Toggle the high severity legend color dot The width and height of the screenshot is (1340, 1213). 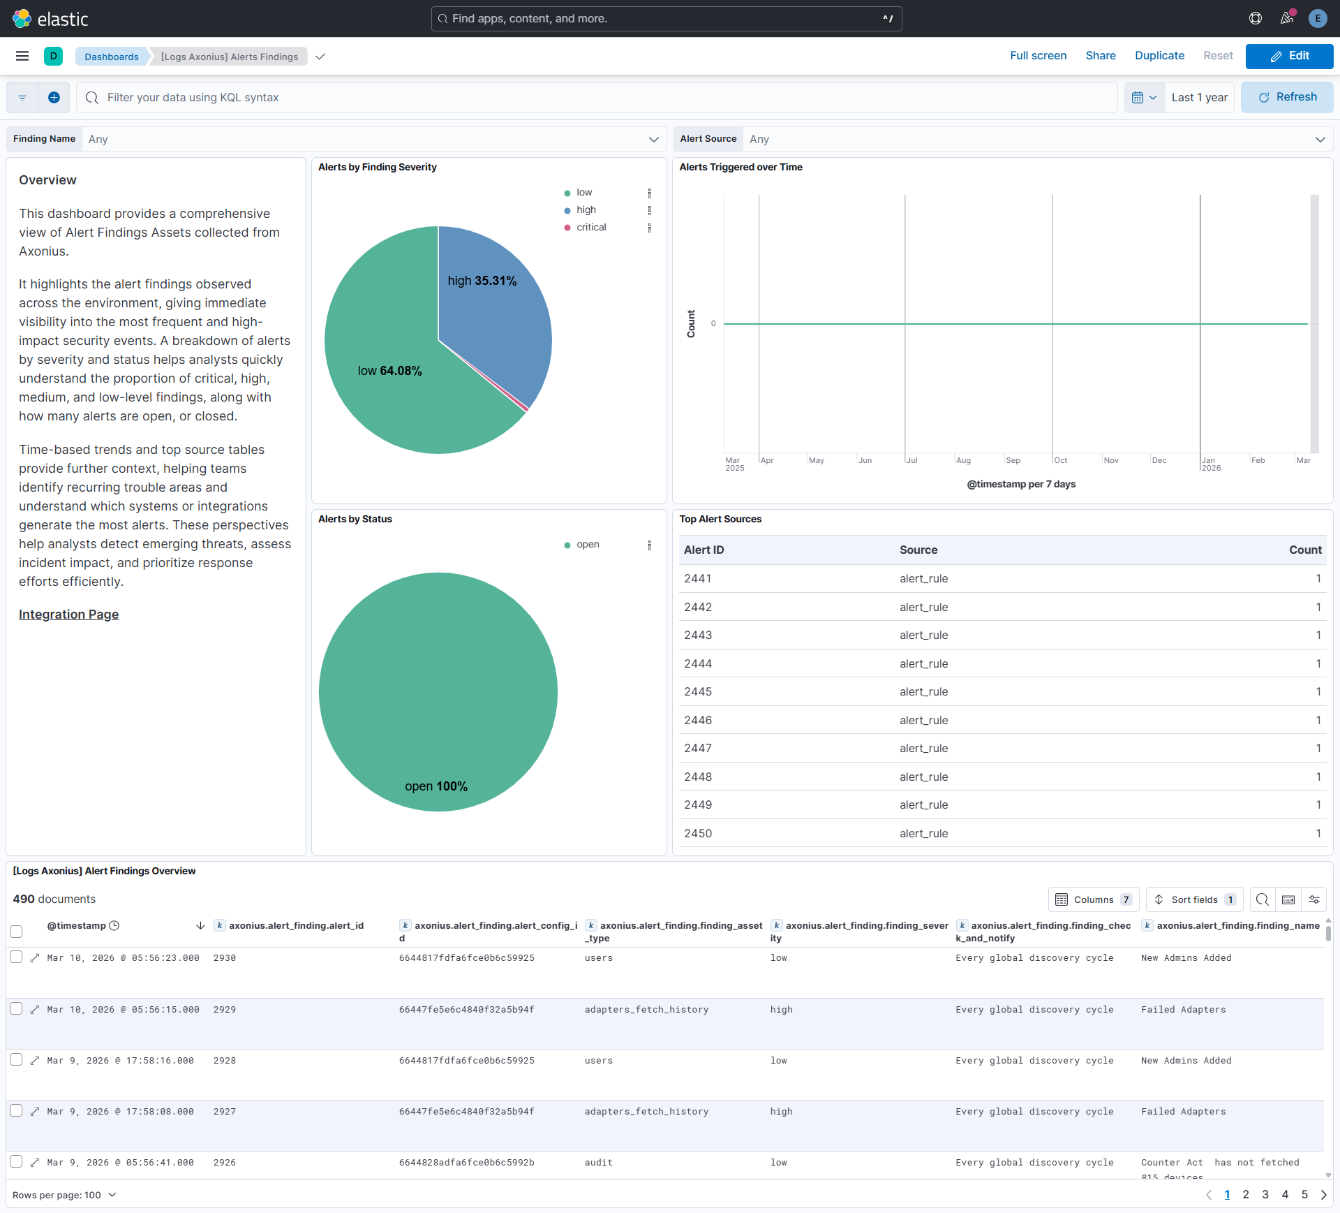pos(567,210)
